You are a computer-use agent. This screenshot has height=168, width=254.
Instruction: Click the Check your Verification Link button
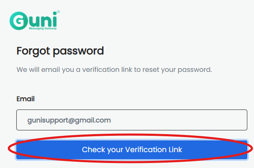(x=132, y=150)
